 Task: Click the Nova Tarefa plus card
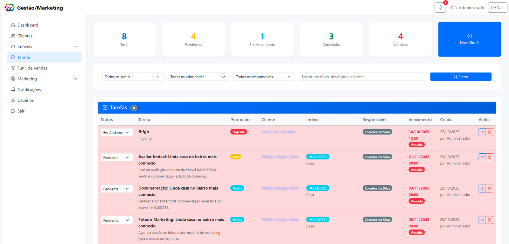[469, 39]
